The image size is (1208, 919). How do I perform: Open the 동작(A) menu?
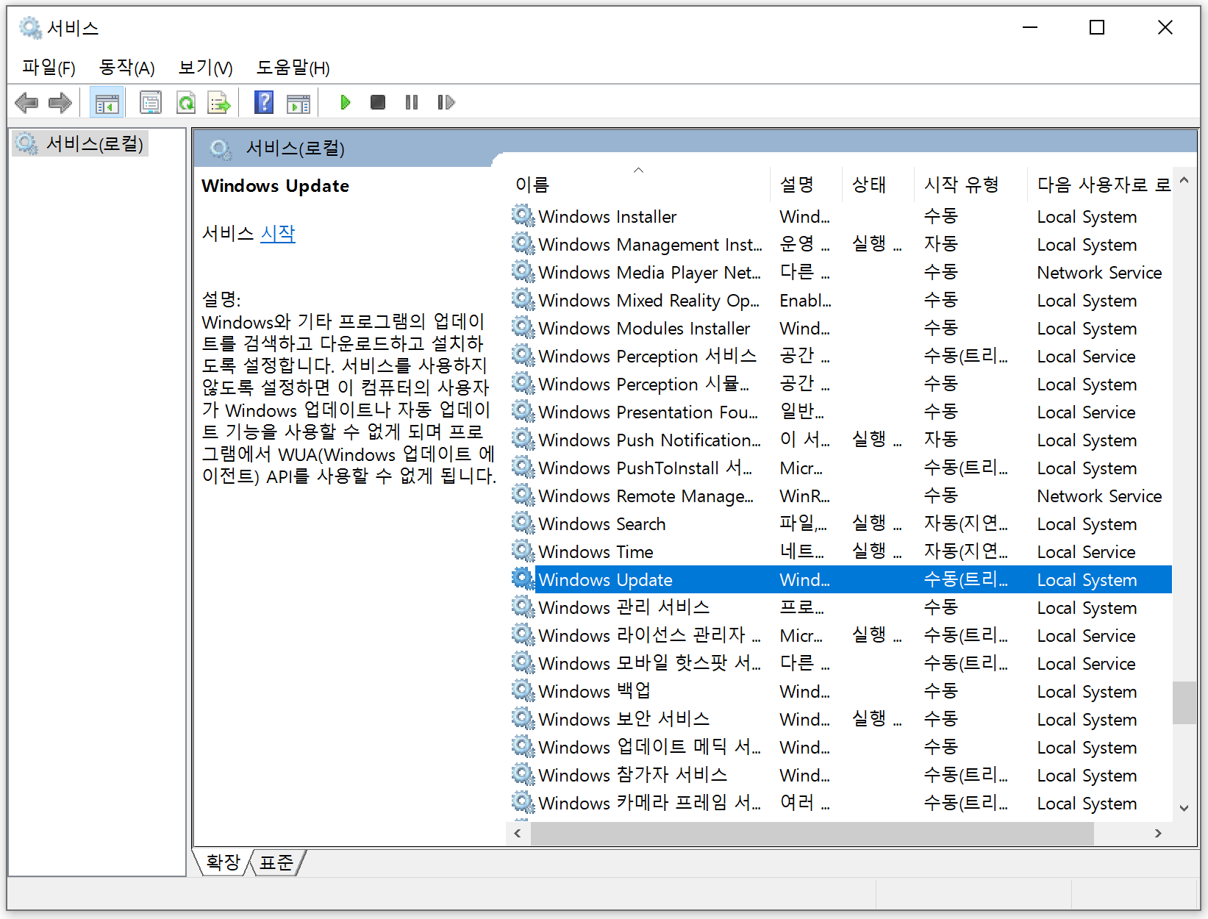127,68
